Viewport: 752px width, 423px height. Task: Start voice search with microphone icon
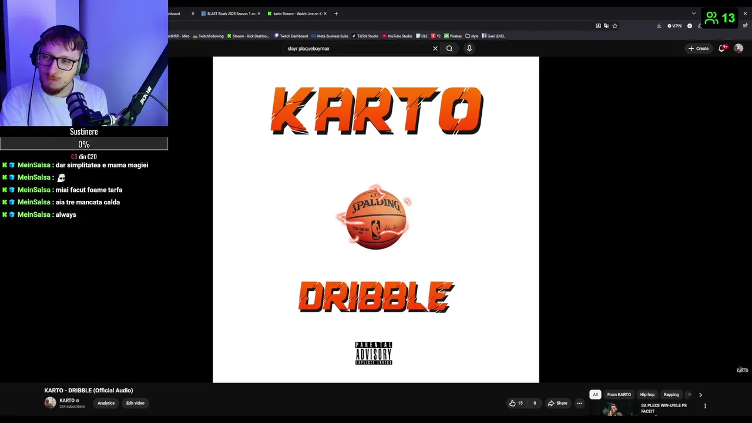coord(469,49)
